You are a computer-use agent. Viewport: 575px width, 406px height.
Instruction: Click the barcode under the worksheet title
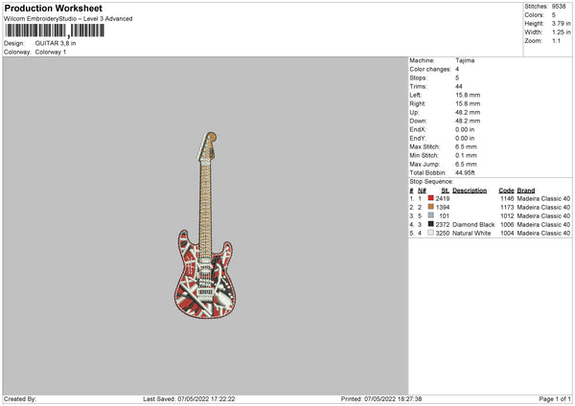point(55,31)
